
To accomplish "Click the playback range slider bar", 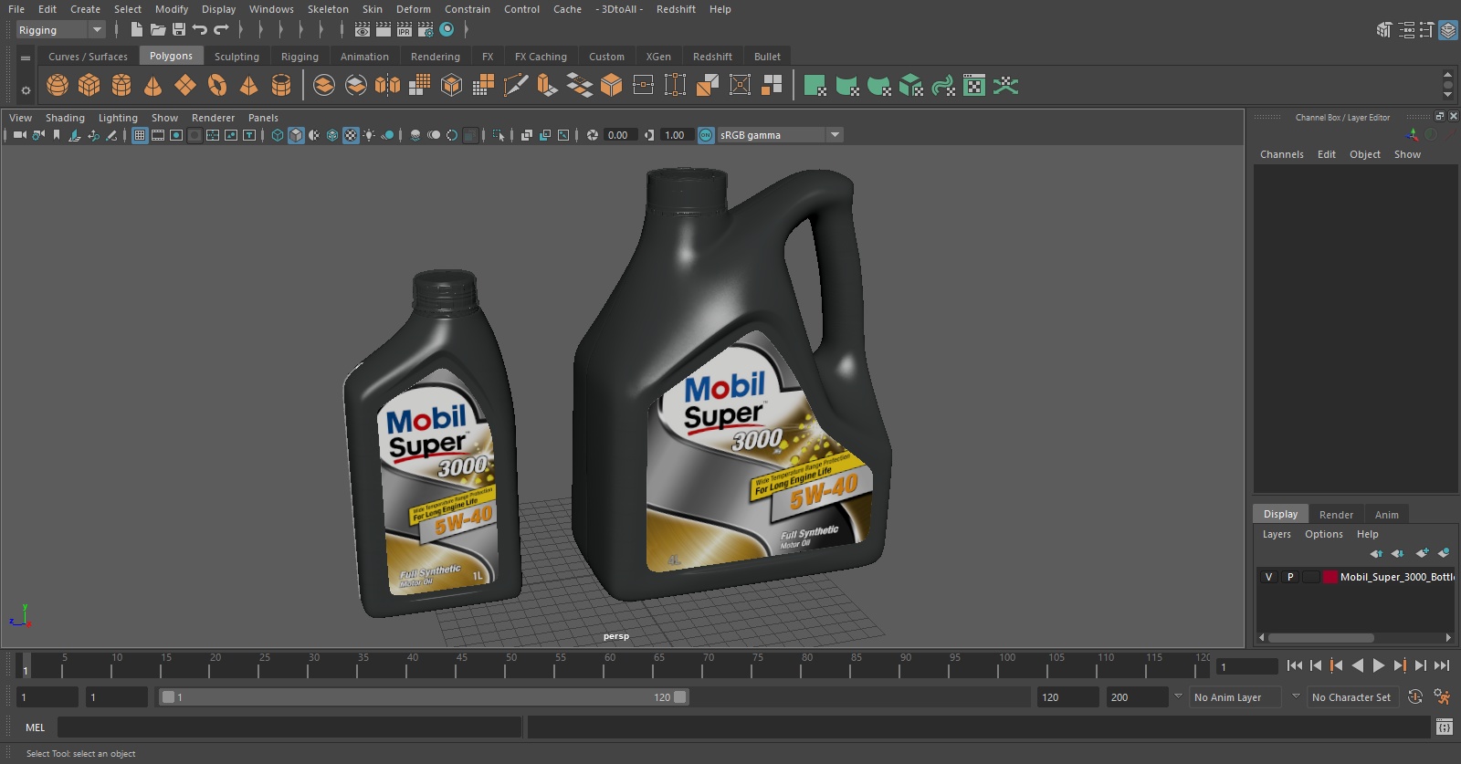I will pyautogui.click(x=424, y=697).
